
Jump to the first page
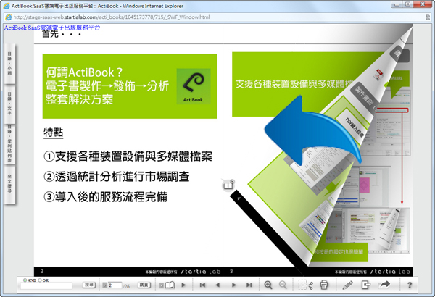pyautogui.click(x=202, y=285)
